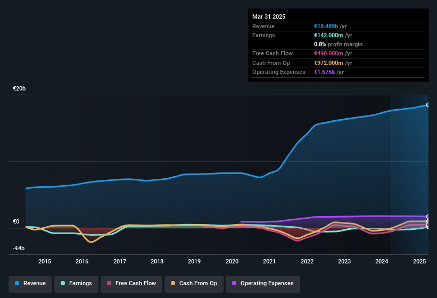Click the Mar 31 2025 tooltip date
The image size is (437, 298).
pos(269,16)
